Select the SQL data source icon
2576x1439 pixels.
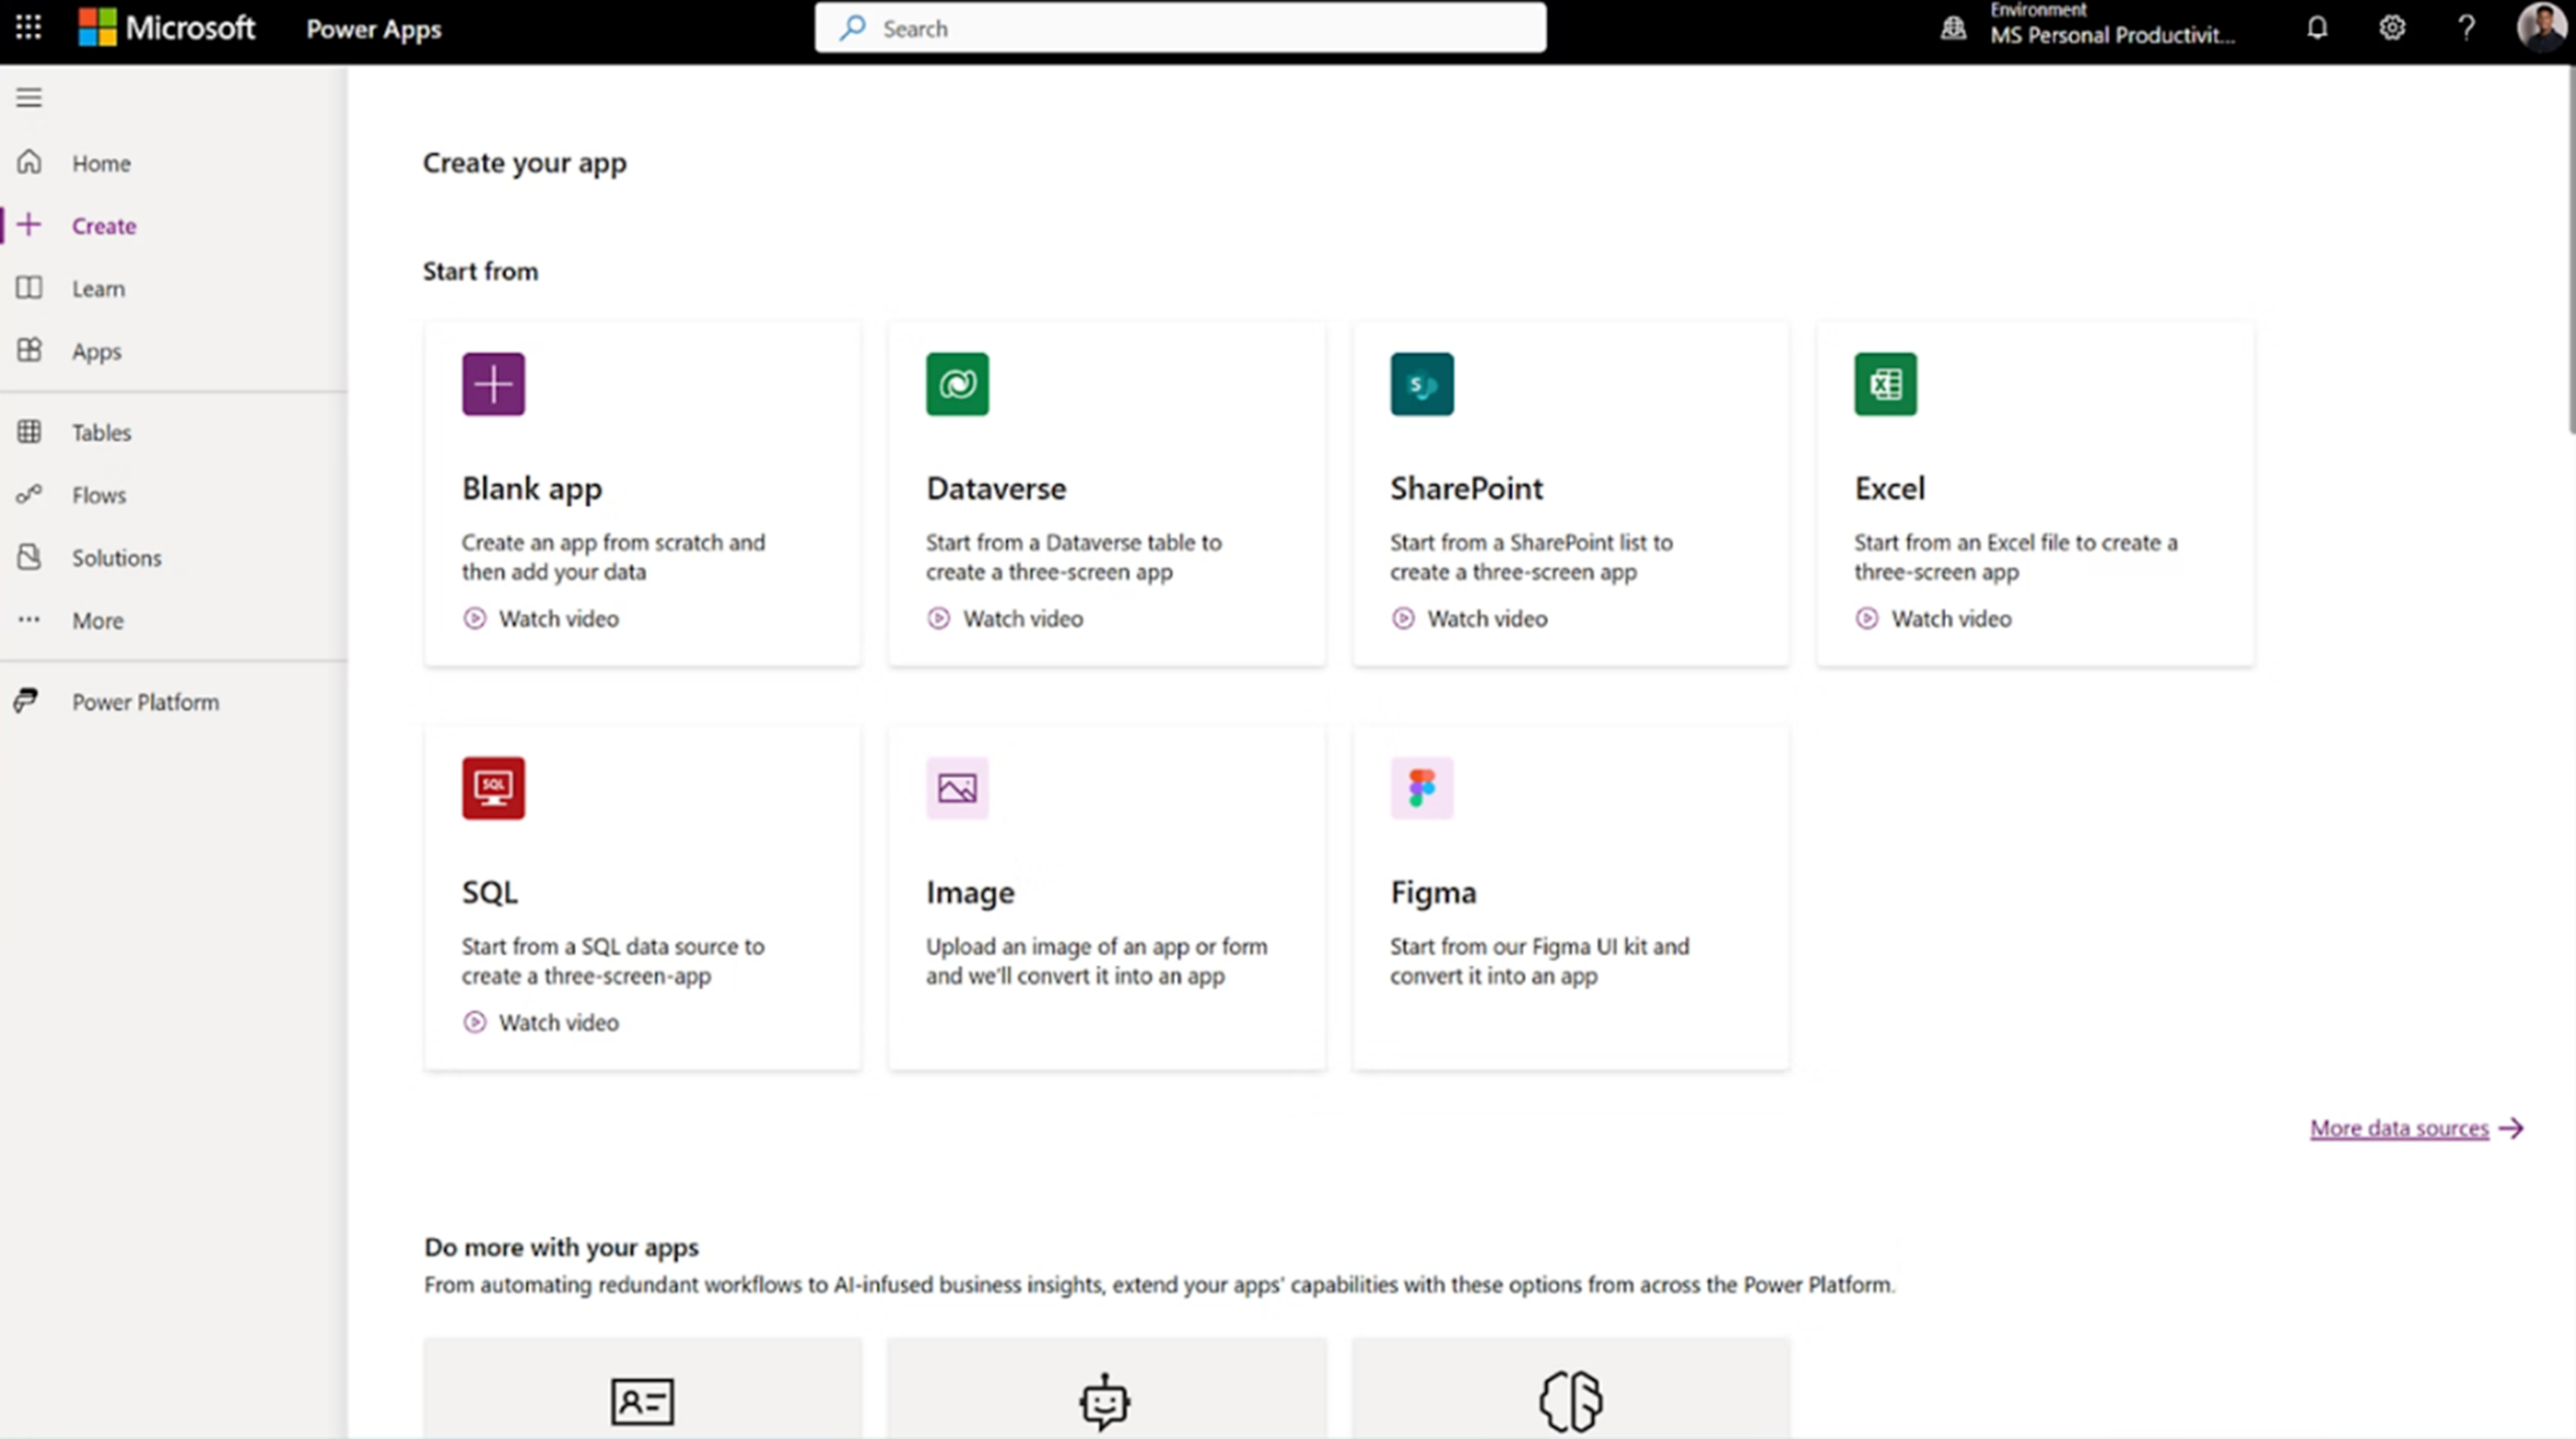(x=493, y=787)
